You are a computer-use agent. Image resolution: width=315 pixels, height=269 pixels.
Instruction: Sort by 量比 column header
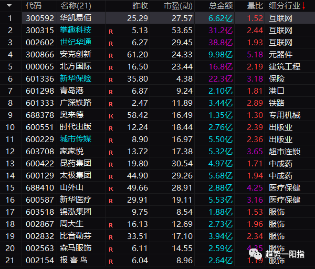[x=255, y=6]
